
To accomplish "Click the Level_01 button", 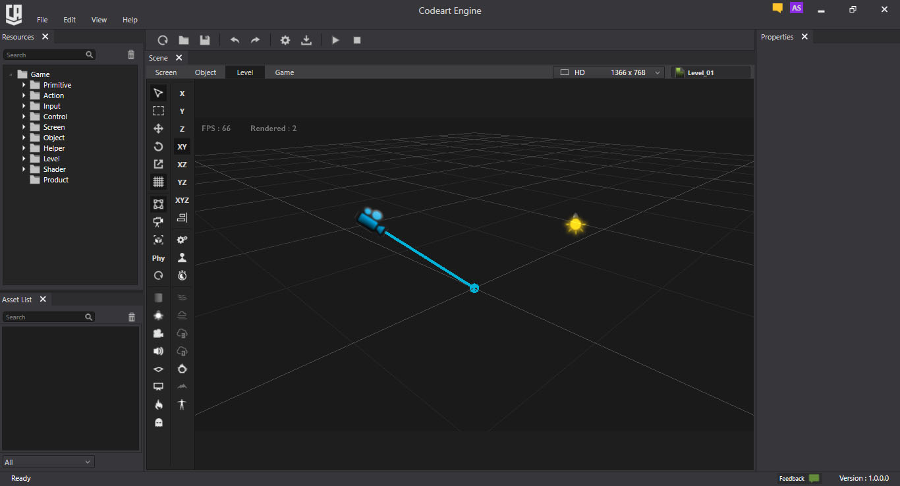I will pos(710,72).
